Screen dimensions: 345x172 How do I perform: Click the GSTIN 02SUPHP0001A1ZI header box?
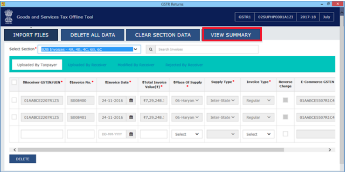(x=276, y=17)
